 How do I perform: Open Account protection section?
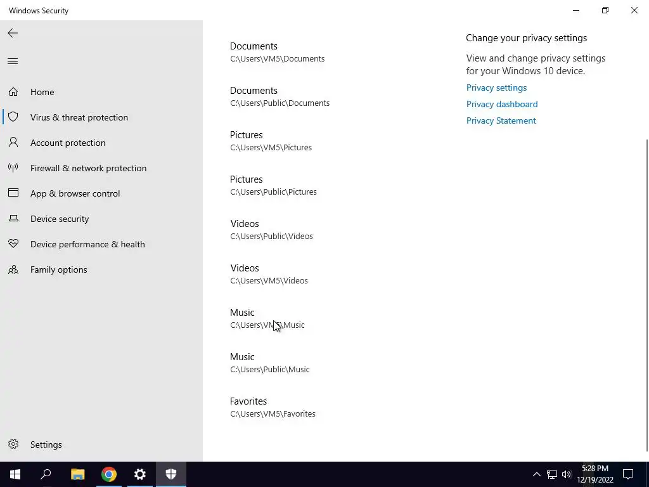pos(101,143)
